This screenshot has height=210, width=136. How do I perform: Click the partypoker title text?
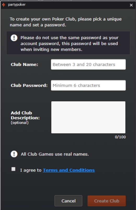tap(17, 5)
